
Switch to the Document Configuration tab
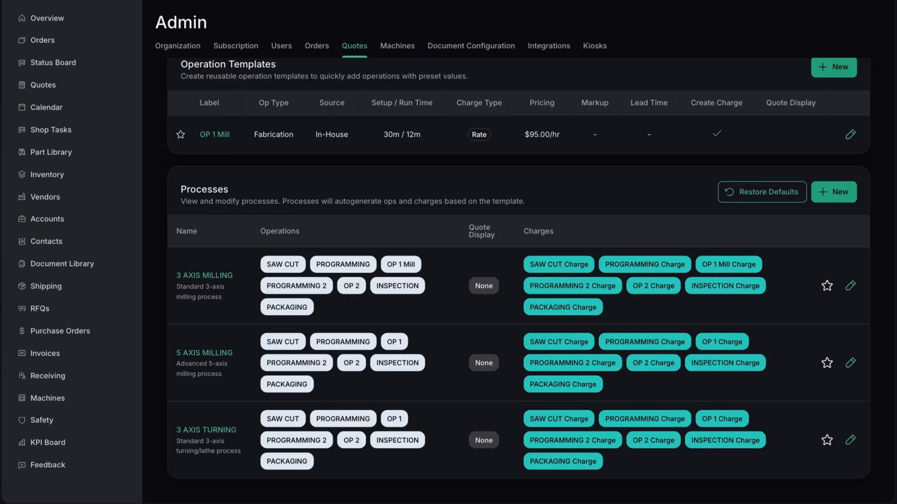pos(471,46)
